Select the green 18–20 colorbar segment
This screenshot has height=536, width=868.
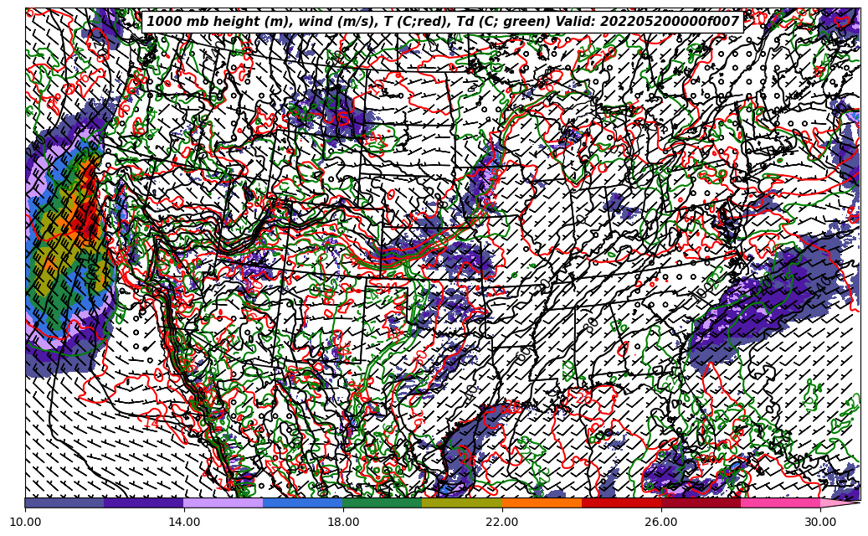(383, 502)
